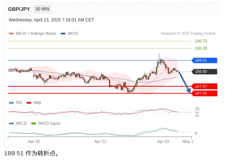Click the 190.28 resistance level text

coord(201,48)
